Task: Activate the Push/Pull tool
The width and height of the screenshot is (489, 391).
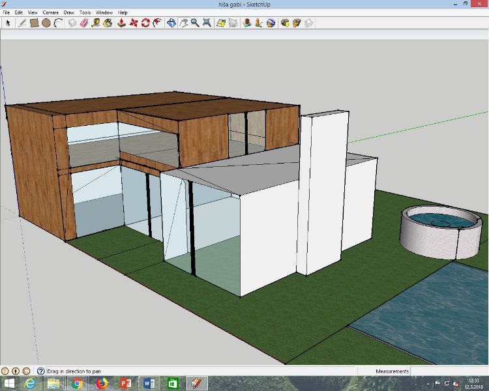Action: click(121, 23)
